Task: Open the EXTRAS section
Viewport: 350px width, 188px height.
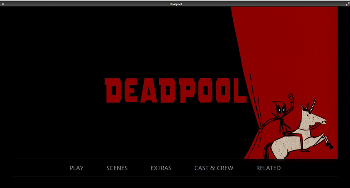Action: 161,168
